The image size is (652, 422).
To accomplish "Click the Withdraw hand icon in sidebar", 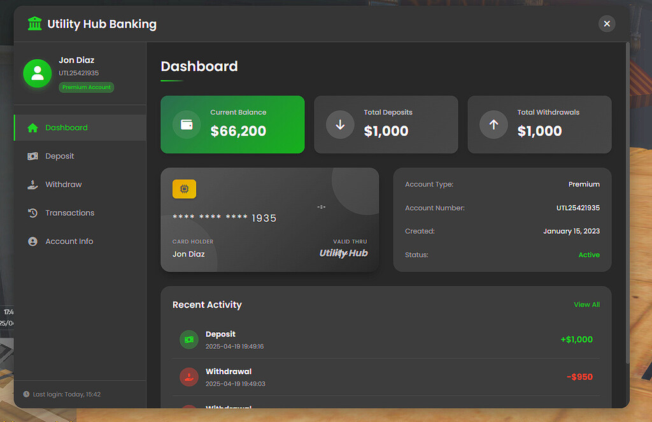I will tap(33, 185).
